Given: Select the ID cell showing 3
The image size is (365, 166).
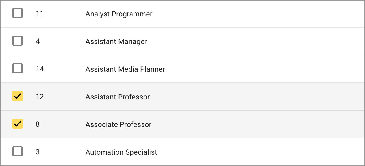Looking at the screenshot, I should [38, 152].
